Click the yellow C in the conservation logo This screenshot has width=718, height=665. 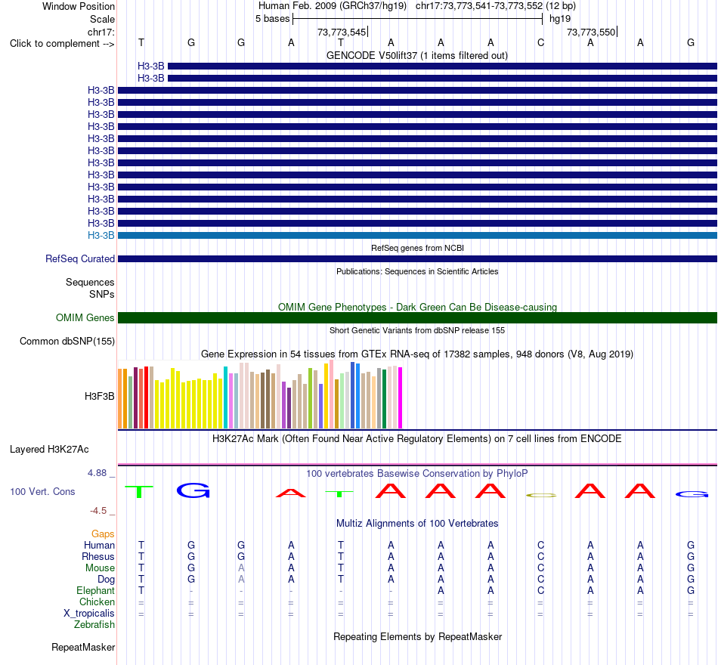(541, 495)
